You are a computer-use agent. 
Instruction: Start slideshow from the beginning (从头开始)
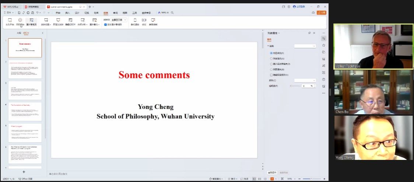pyautogui.click(x=10, y=22)
